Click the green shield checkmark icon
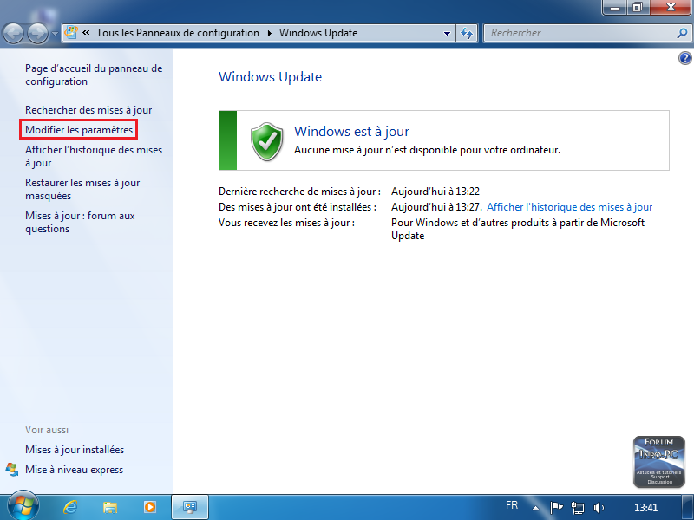This screenshot has width=694, height=520. coord(266,141)
